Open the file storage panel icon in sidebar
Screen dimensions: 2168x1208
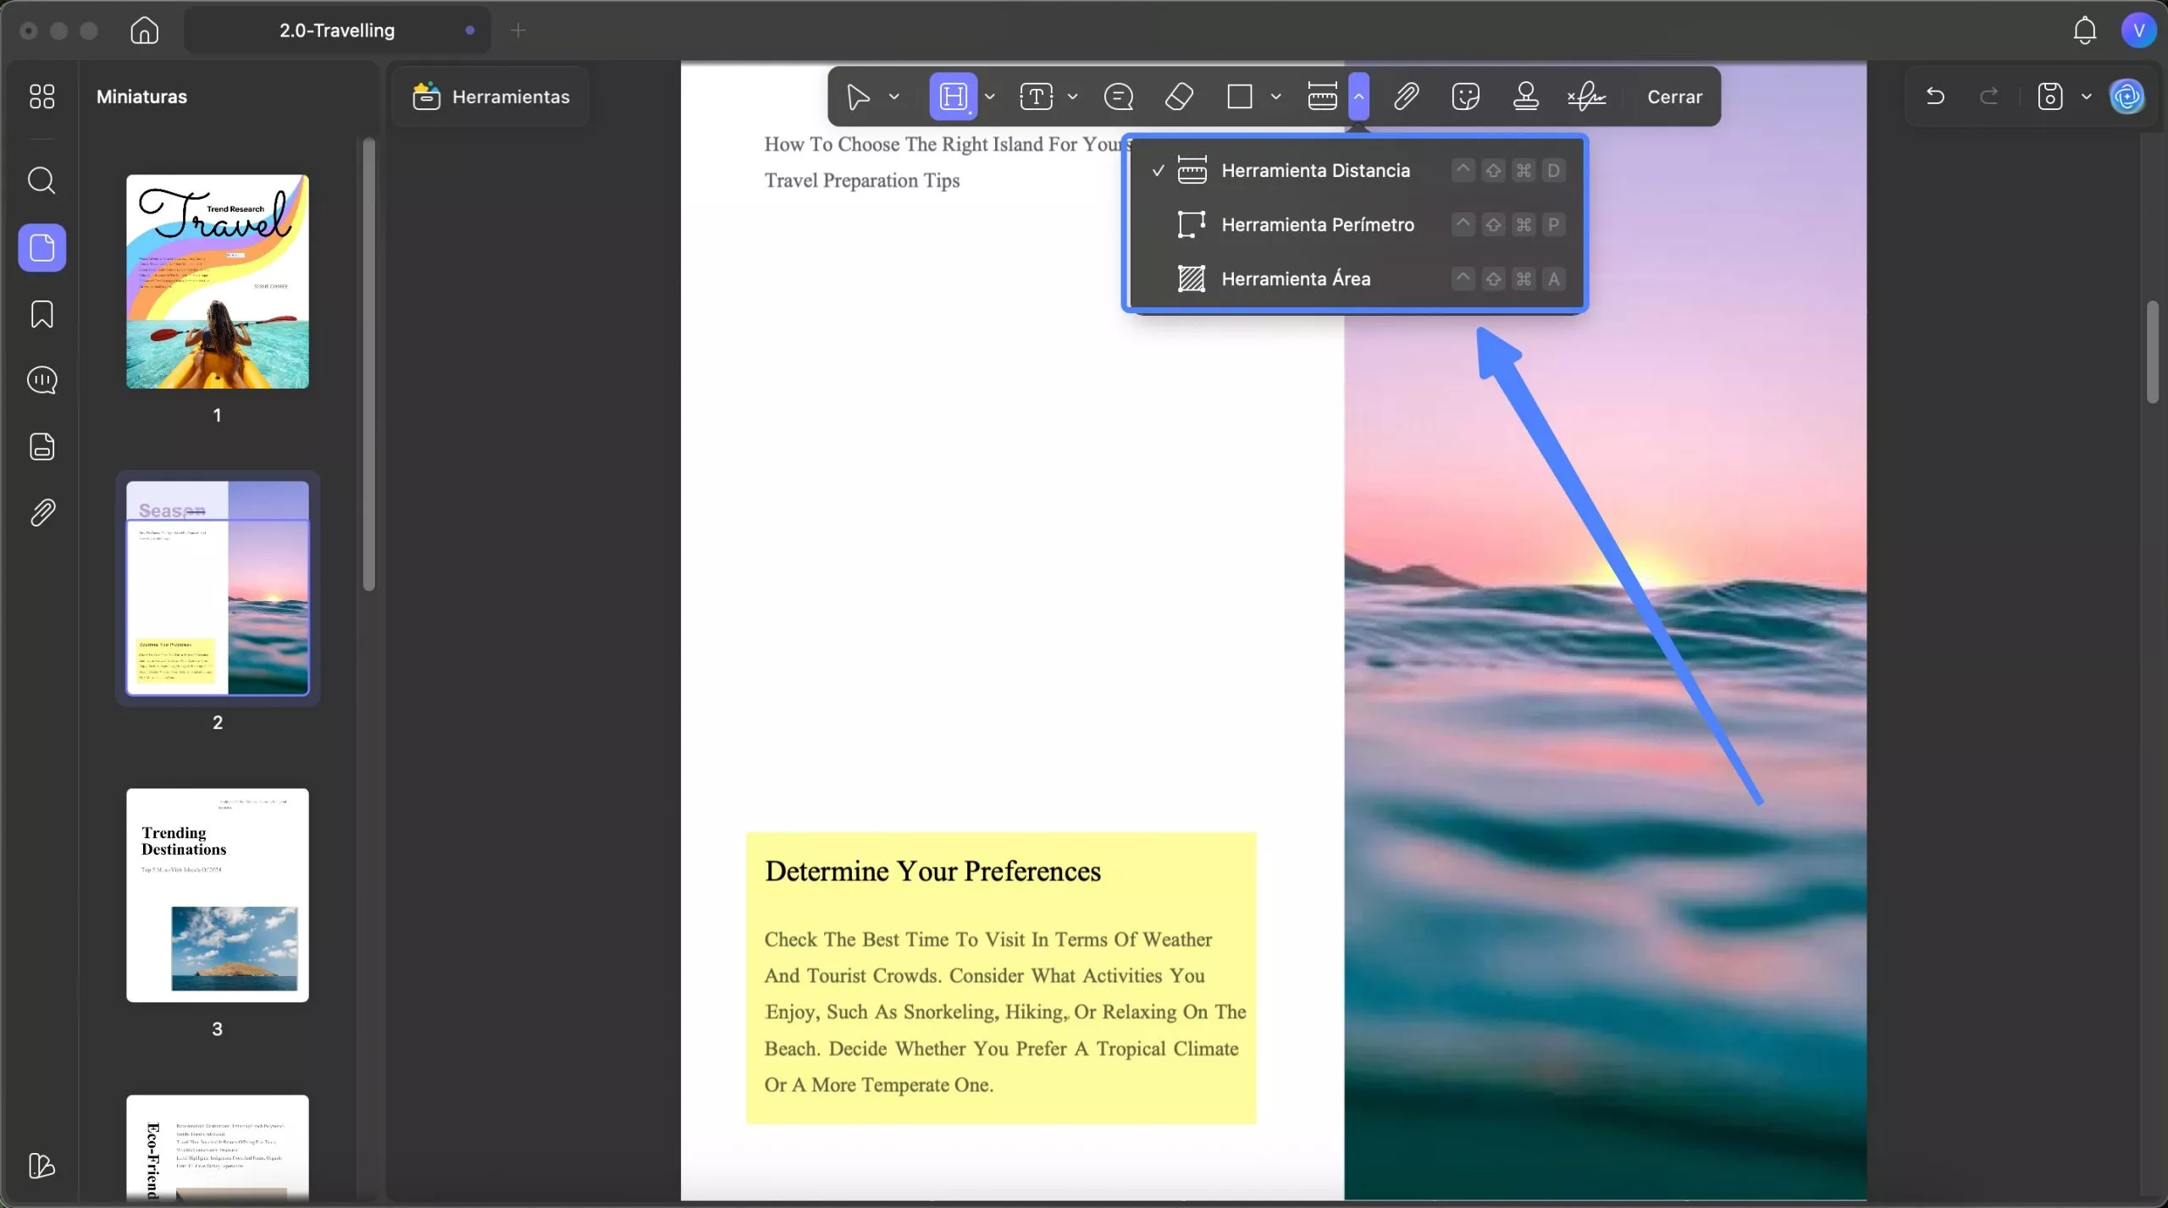41,446
